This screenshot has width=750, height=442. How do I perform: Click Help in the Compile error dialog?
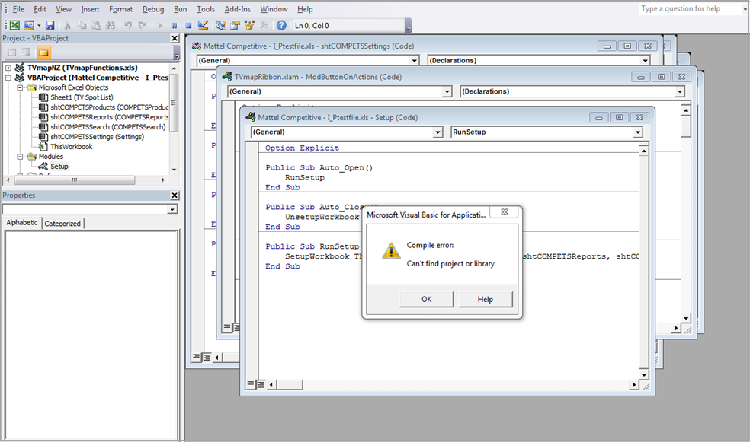(485, 299)
